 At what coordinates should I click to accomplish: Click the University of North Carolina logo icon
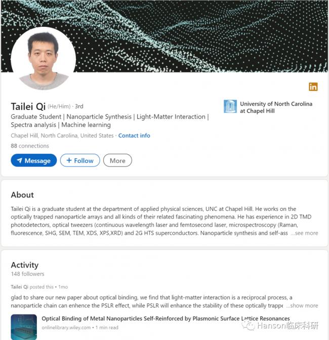click(x=230, y=106)
